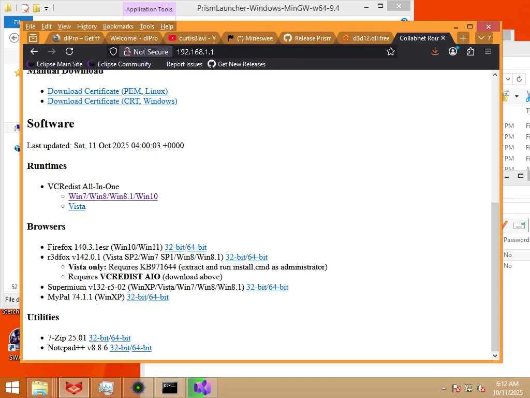Open the Bookmarks menu
This screenshot has height=398, width=530.
pos(118,26)
